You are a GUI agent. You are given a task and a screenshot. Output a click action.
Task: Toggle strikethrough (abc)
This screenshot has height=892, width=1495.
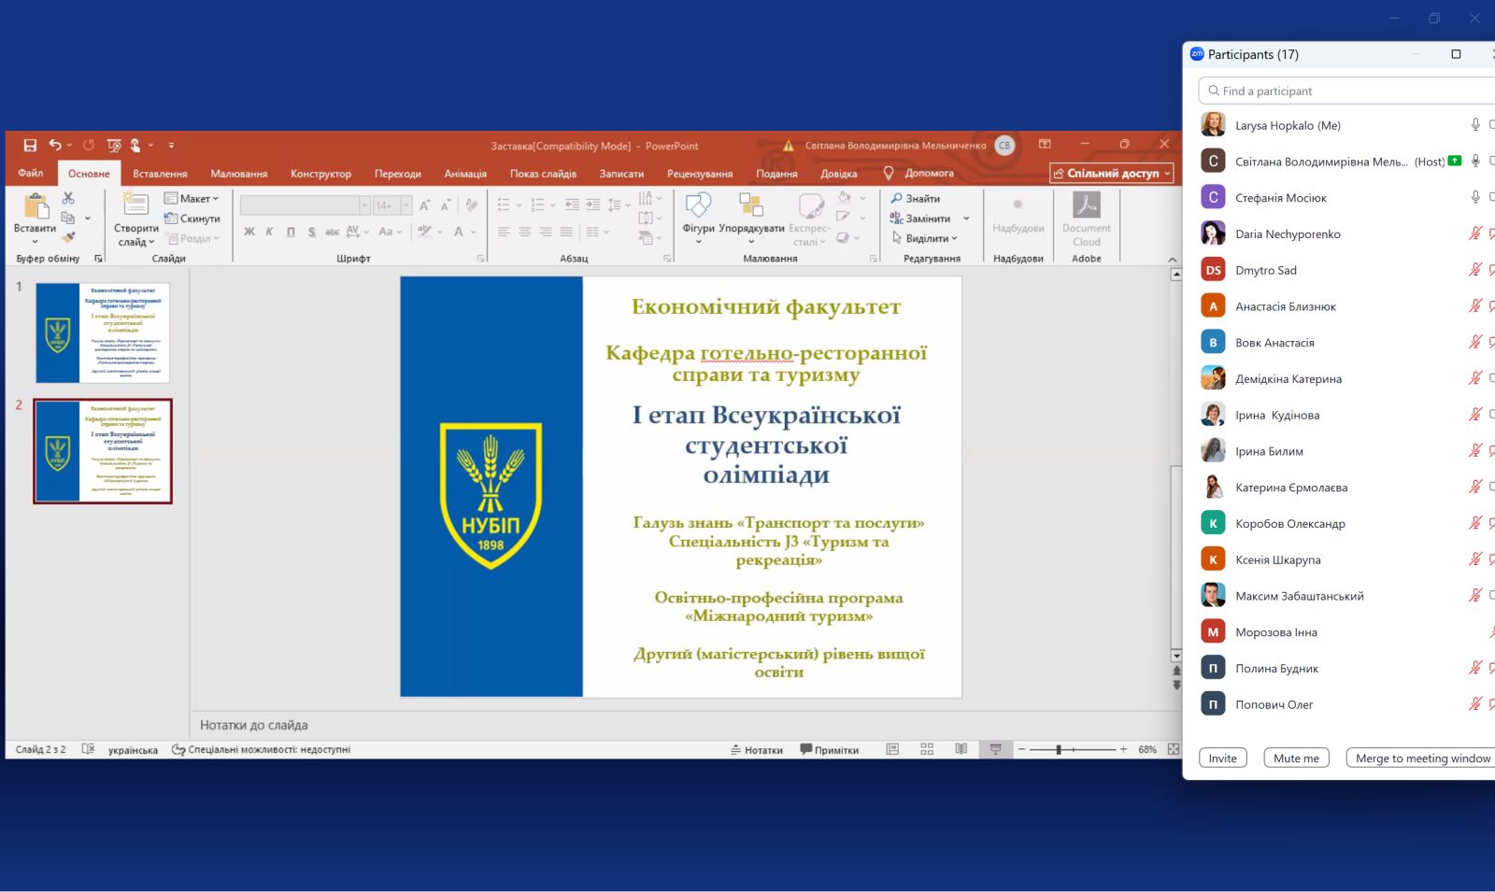[332, 232]
